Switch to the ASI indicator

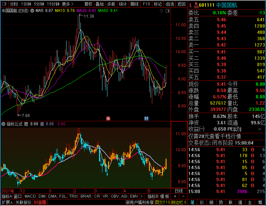124,196
